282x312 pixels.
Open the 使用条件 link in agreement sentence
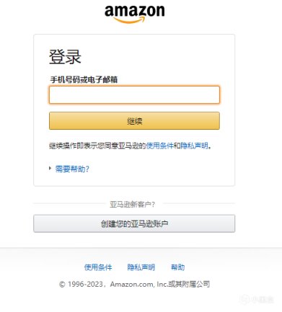pos(159,146)
